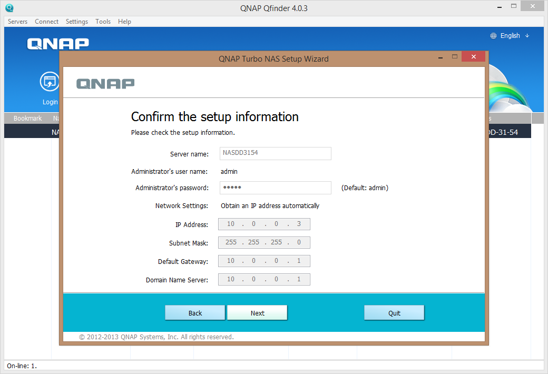The height and width of the screenshot is (374, 548).
Task: Click 'Please check the setup information.' text
Action: tap(183, 133)
